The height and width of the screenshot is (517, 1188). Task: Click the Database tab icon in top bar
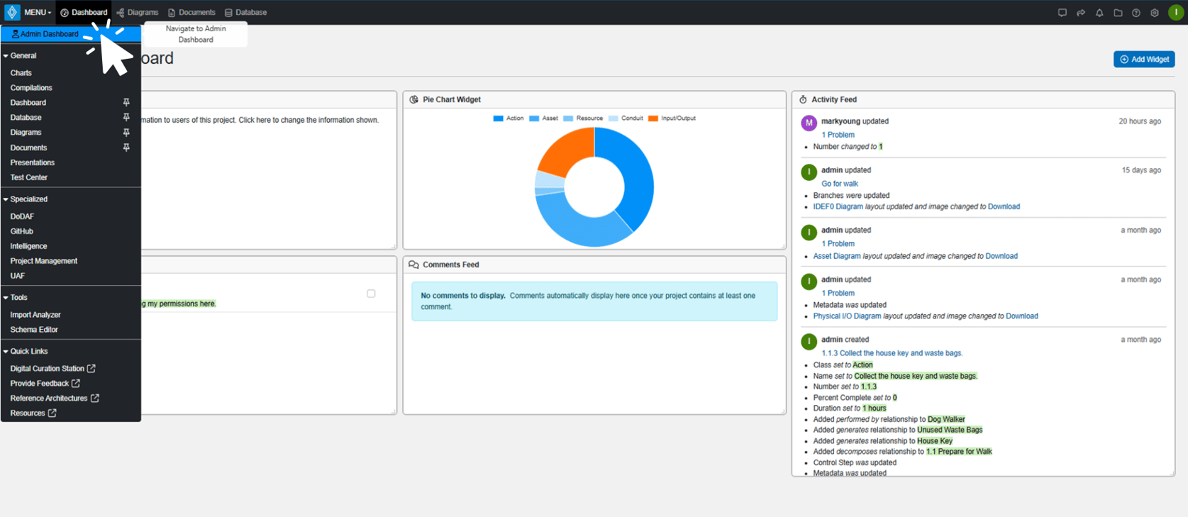click(x=228, y=13)
